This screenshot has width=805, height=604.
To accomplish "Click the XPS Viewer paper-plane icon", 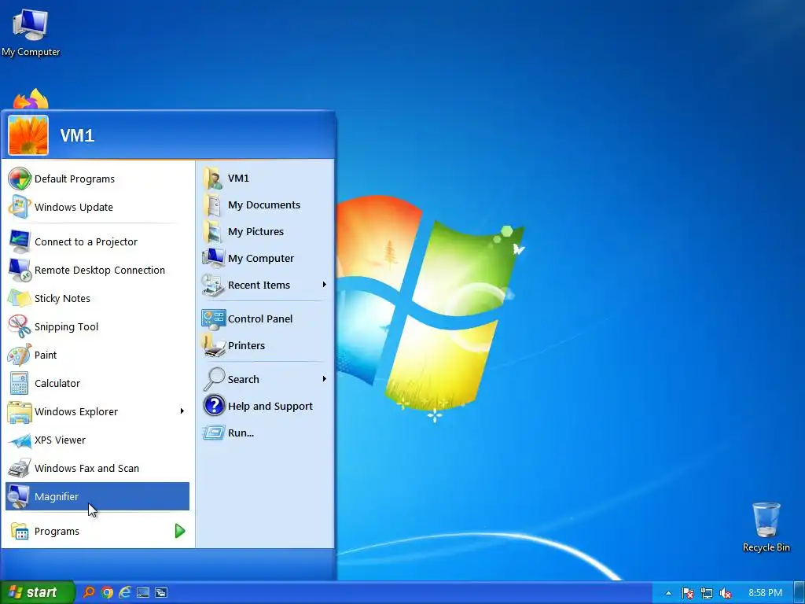I will point(20,440).
